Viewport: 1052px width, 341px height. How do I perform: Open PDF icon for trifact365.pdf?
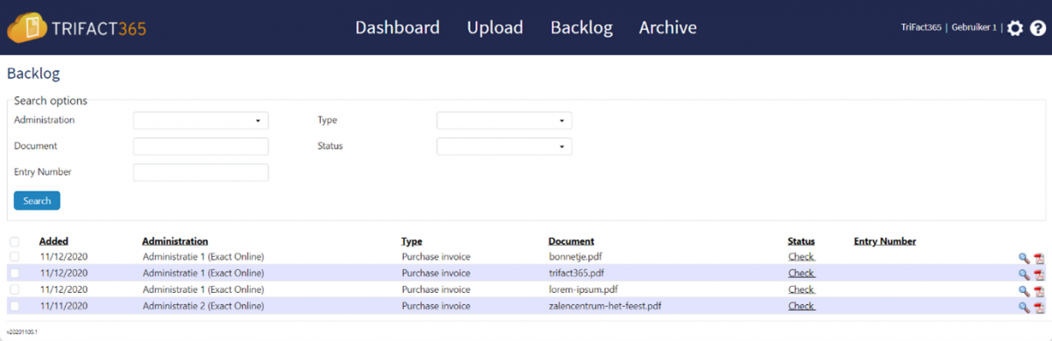[x=1039, y=274]
